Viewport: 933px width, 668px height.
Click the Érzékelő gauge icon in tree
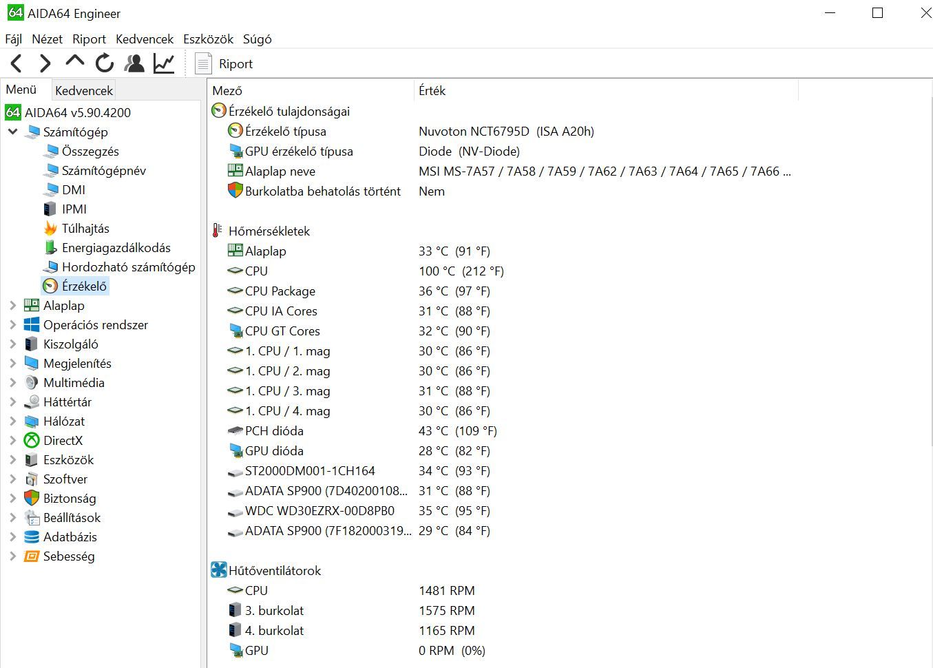tap(50, 286)
